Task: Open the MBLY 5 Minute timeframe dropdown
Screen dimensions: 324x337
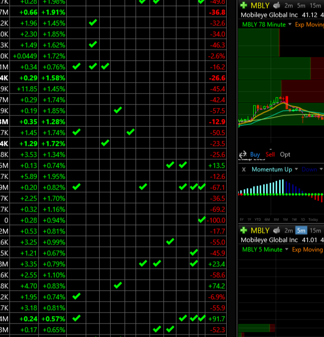Action: pos(286,249)
